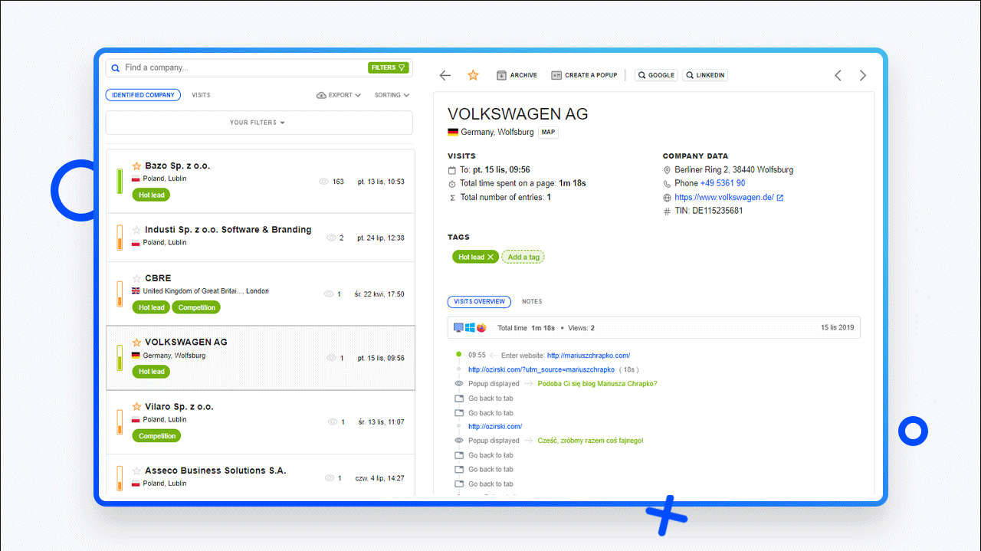Click the globe icon beside the website
Image resolution: width=981 pixels, height=551 pixels.
tap(667, 198)
